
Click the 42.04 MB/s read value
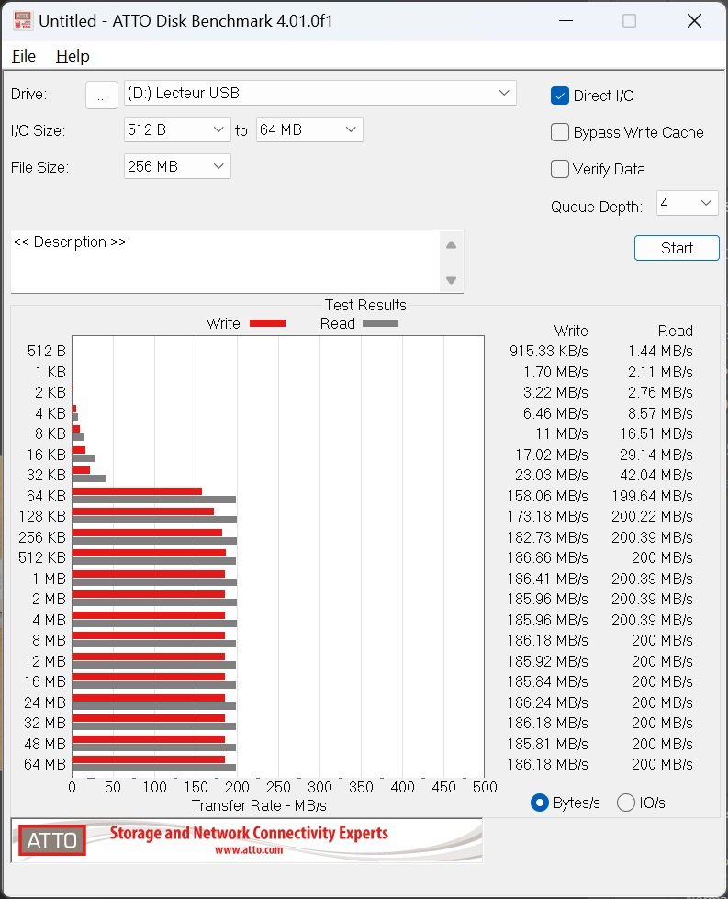click(656, 476)
